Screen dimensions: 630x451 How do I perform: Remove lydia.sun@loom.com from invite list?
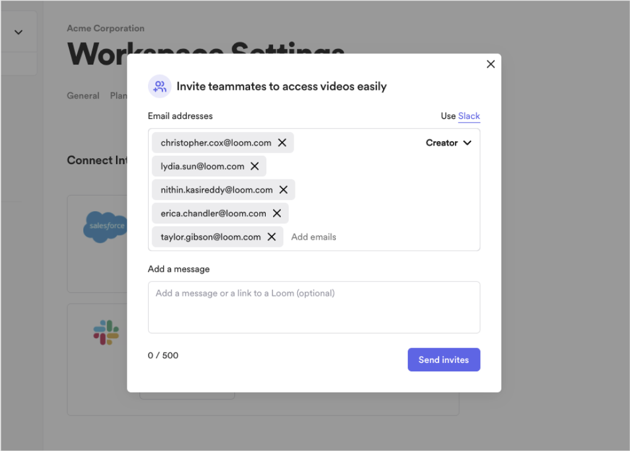(x=255, y=167)
